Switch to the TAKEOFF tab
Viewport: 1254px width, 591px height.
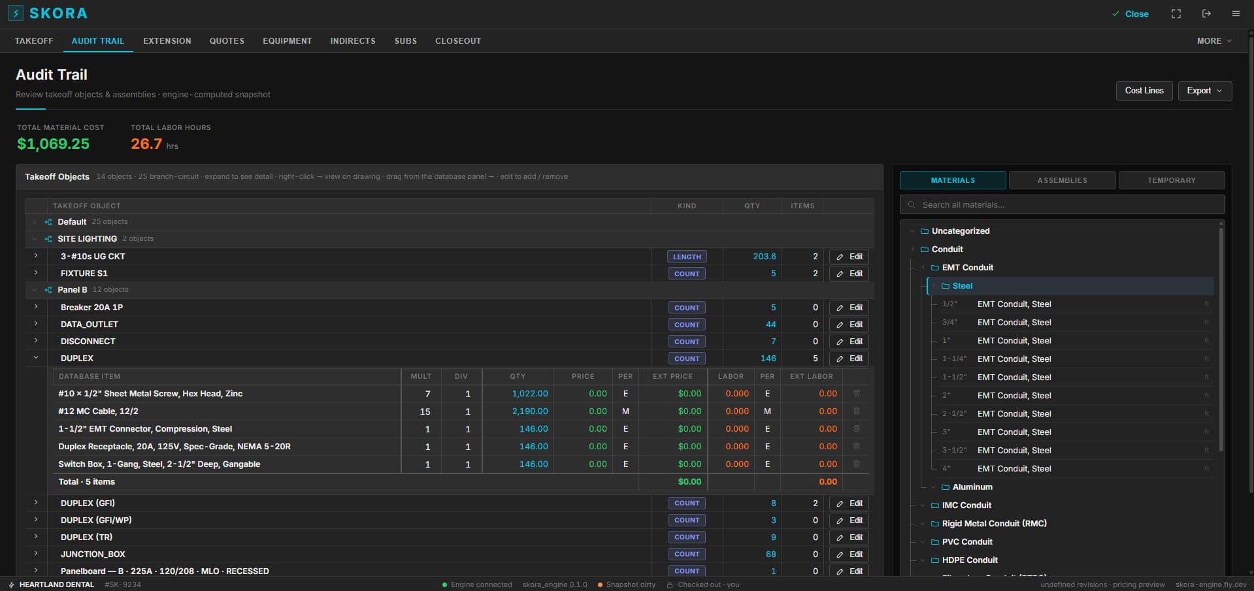34,40
